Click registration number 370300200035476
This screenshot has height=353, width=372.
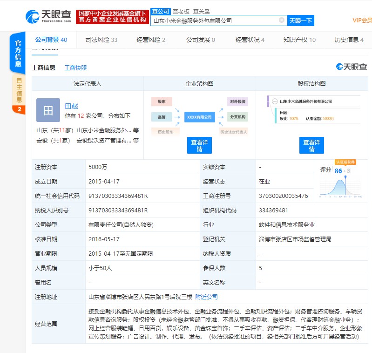tap(283, 196)
